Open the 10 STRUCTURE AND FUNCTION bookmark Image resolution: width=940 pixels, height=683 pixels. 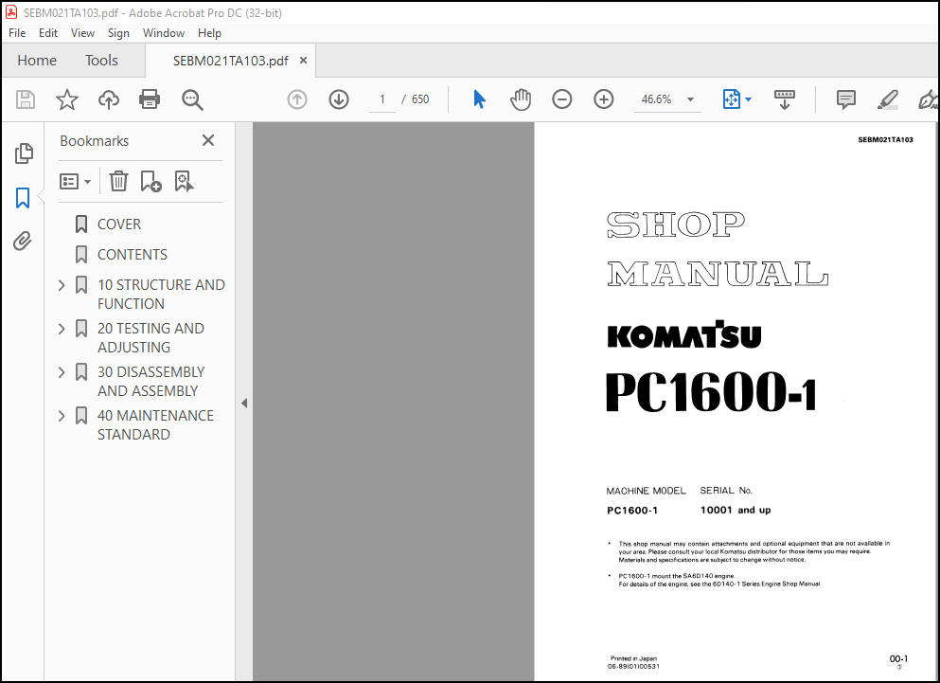161,294
